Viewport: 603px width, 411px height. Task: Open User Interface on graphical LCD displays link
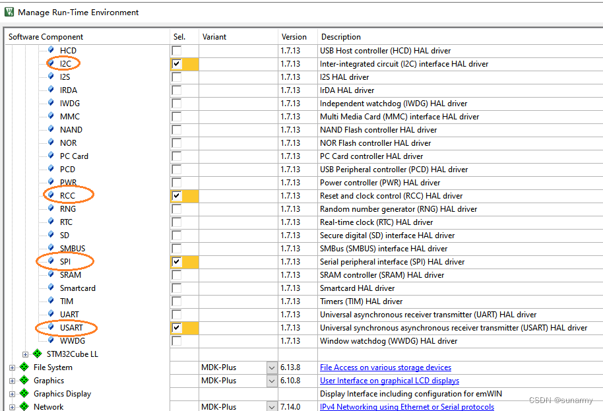click(x=389, y=381)
